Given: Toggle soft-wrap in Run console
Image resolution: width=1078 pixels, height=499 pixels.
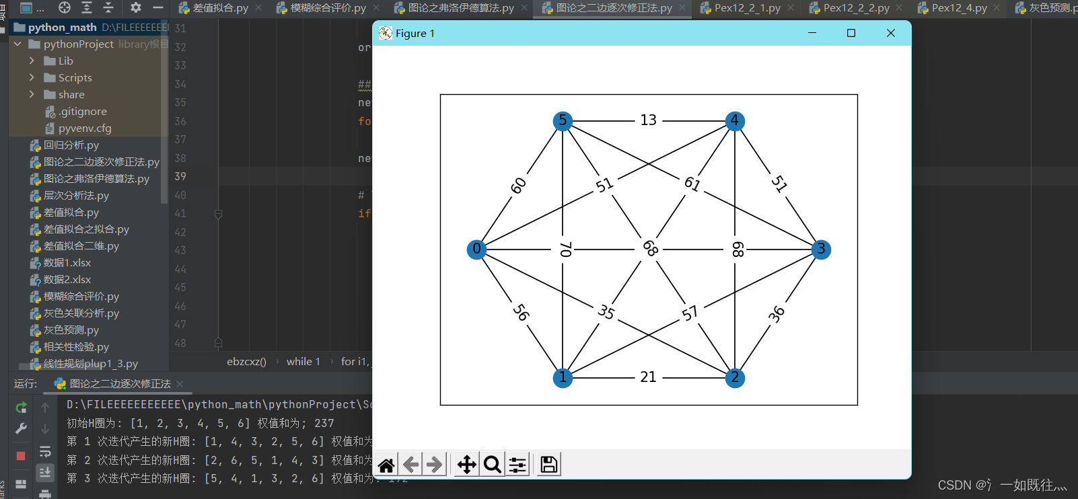Looking at the screenshot, I should (x=45, y=451).
